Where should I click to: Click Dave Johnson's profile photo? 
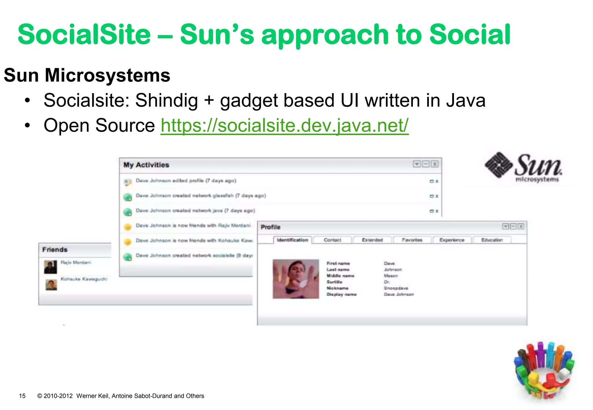[x=296, y=279]
